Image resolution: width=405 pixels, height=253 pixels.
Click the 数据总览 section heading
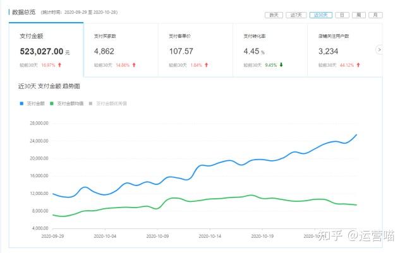tap(24, 12)
